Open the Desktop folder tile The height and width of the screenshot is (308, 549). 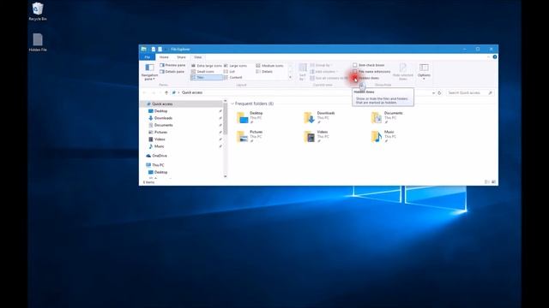pyautogui.click(x=250, y=118)
